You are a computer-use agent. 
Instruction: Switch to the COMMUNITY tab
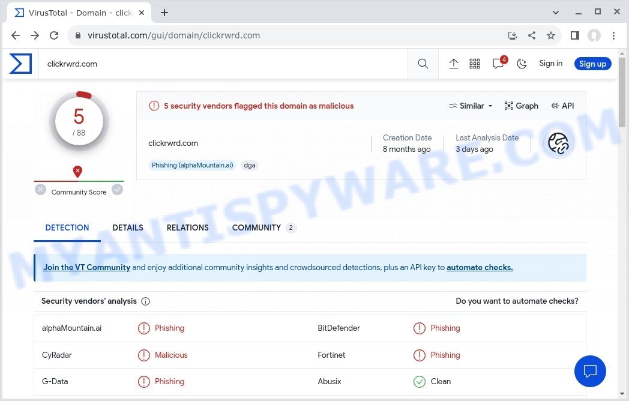pyautogui.click(x=263, y=228)
